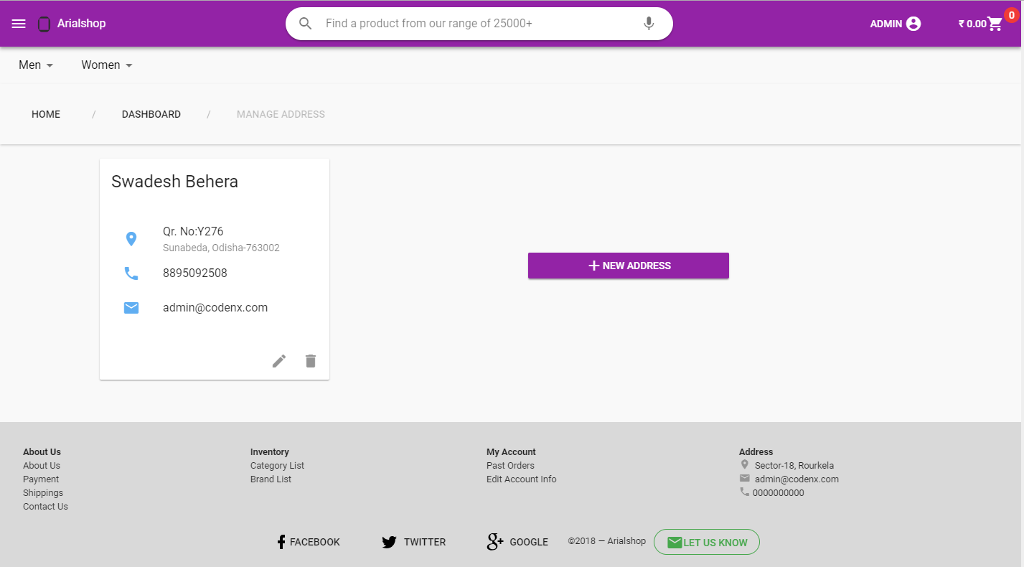This screenshot has height=567, width=1024.
Task: Navigate to HOME from the breadcrumb
Action: point(45,114)
